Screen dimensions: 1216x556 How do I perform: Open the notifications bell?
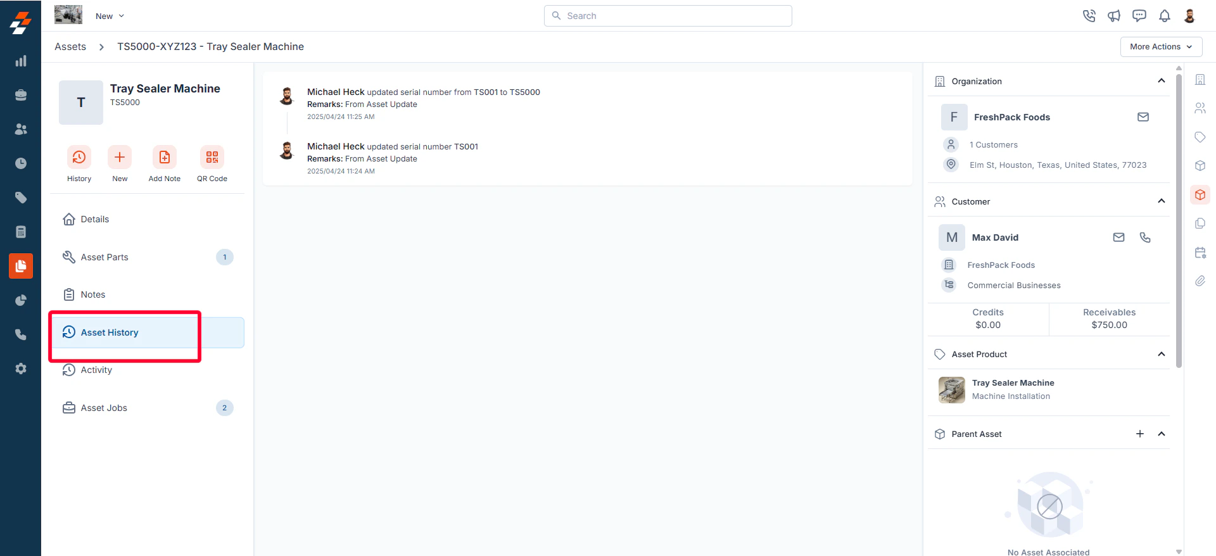click(1165, 16)
